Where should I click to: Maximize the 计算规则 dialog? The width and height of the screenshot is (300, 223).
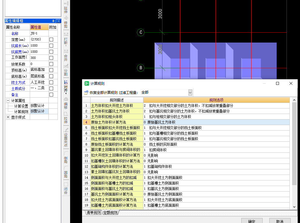coord(278,83)
